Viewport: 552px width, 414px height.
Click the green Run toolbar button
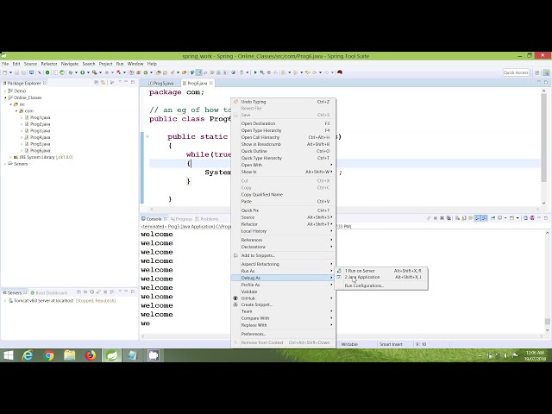(83, 72)
